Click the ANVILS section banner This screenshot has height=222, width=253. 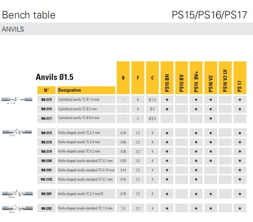point(126,29)
